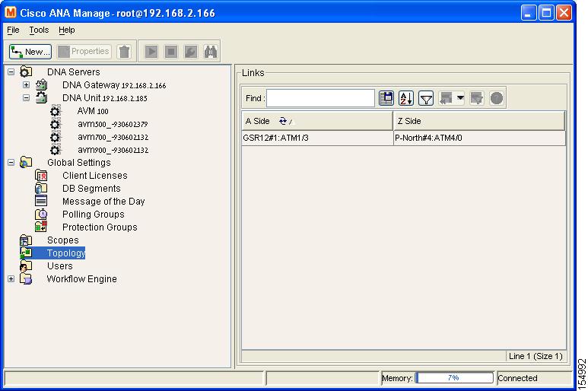Viewport: 588px width, 391px height.
Task: Click the avm500 gear icon
Action: 55,124
